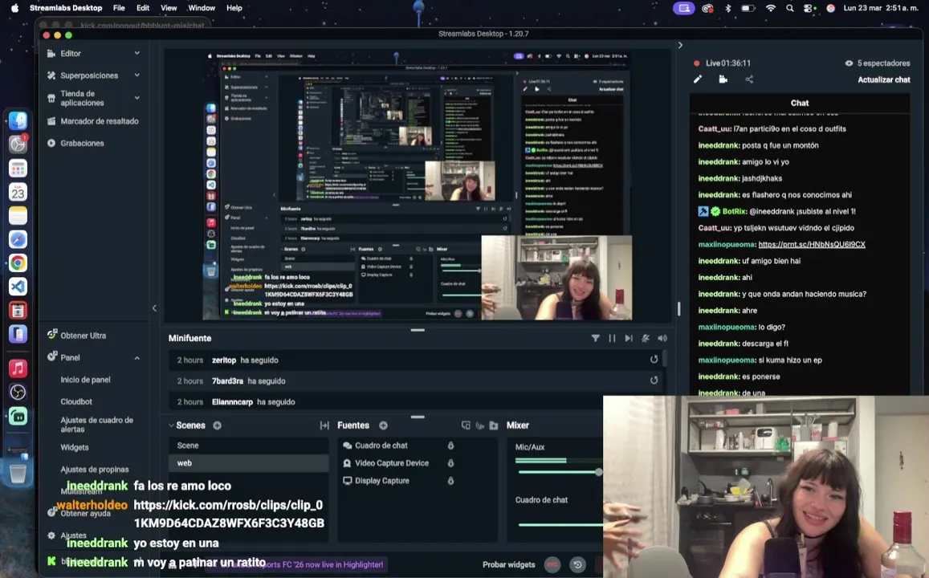929x578 pixels.
Task: Open Spotlight search in the menu bar
Action: coord(789,8)
